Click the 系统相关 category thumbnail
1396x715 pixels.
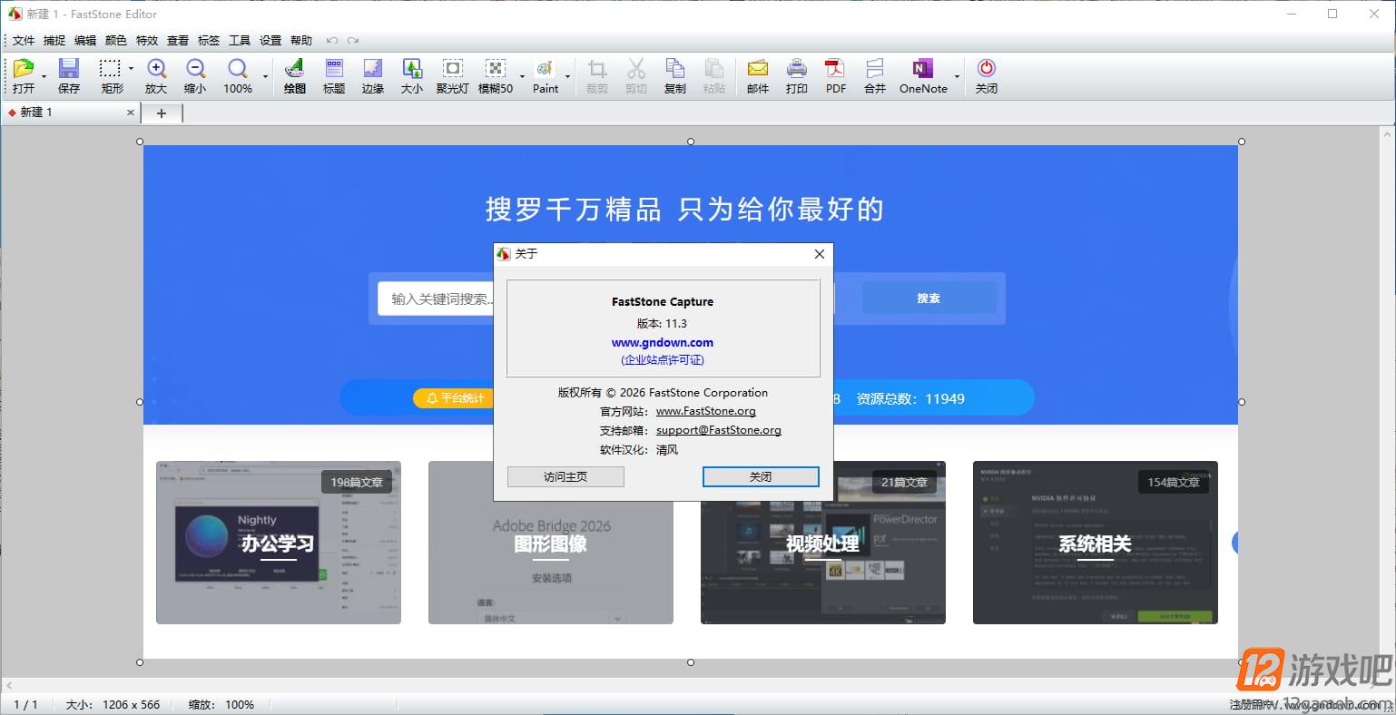click(1096, 543)
